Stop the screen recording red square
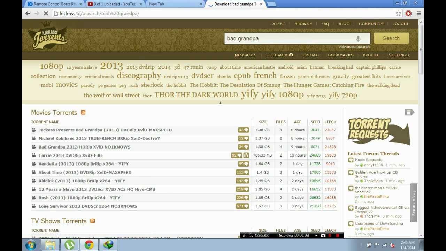The image size is (446, 251). pos(337,236)
